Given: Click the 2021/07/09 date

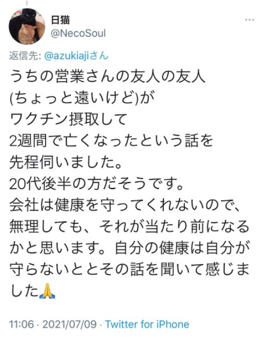Looking at the screenshot, I should (x=69, y=325).
